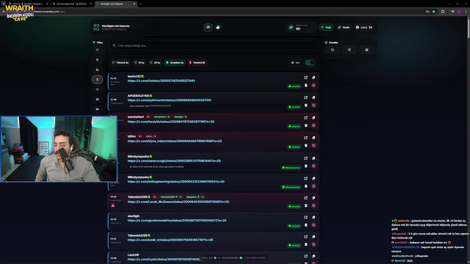Copy tamirci32's link
The width and height of the screenshot is (470, 264).
click(x=314, y=78)
